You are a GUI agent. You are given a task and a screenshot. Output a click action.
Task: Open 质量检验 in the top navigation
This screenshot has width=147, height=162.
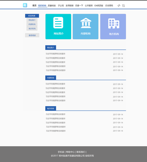(x=52, y=6)
